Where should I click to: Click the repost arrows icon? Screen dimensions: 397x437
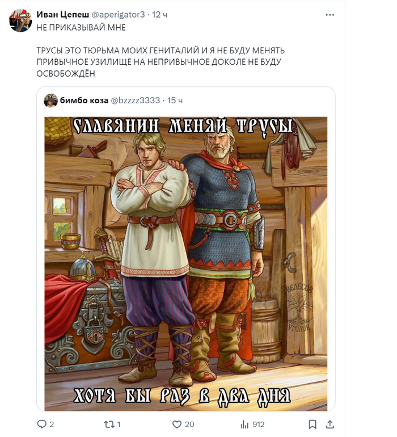109,425
